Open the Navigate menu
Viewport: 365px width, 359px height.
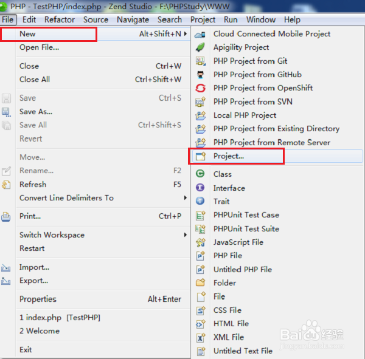133,19
